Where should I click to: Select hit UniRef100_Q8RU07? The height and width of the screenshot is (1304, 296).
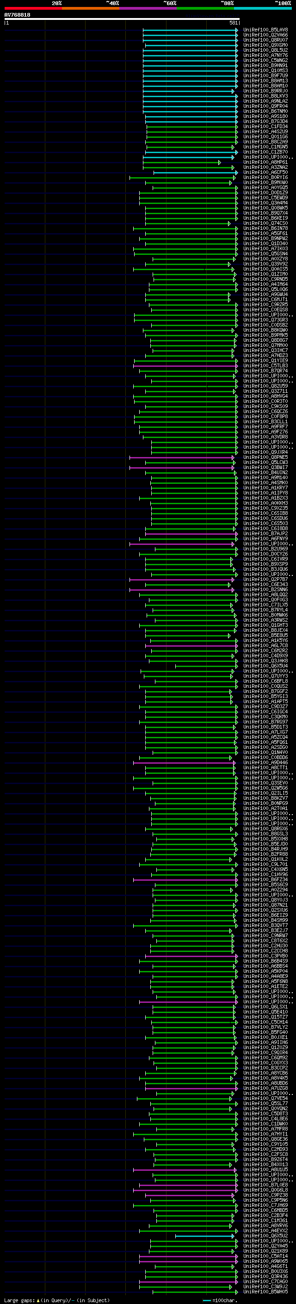coord(265,40)
